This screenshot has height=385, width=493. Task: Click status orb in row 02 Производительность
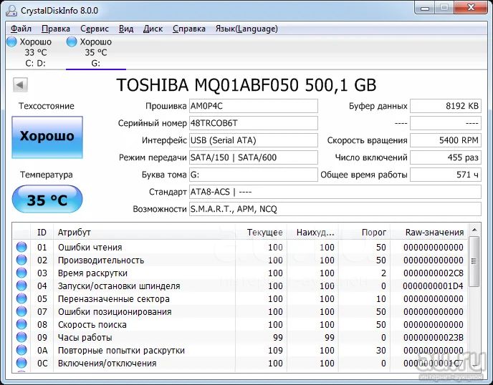click(x=21, y=260)
